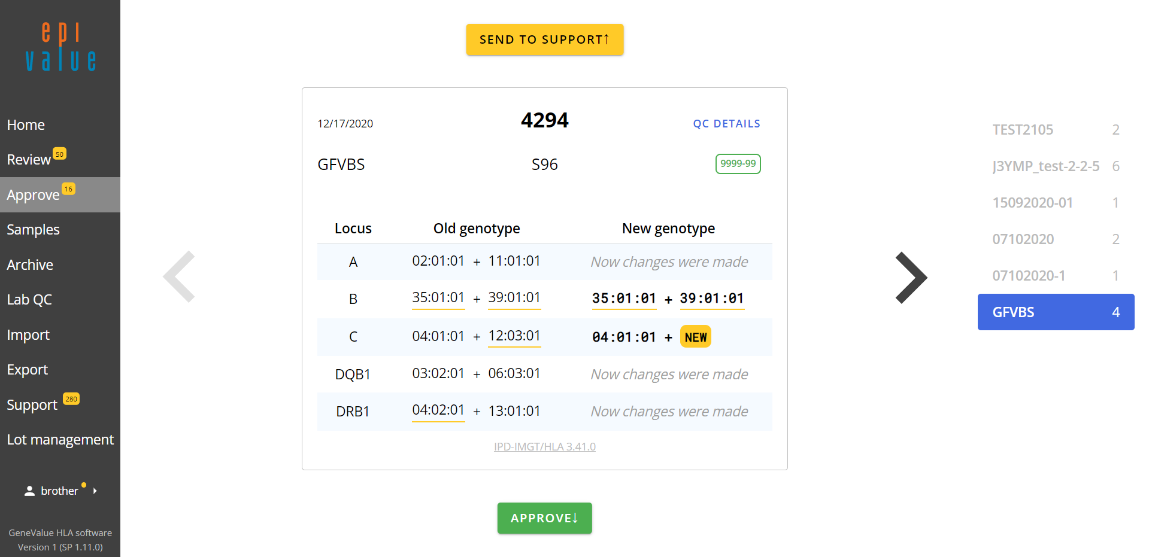Screen dimensions: 1149x557
Task: Click the epi value logo
Action: tap(60, 47)
